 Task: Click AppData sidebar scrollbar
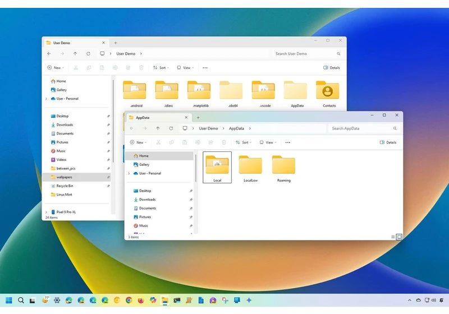coord(196,168)
